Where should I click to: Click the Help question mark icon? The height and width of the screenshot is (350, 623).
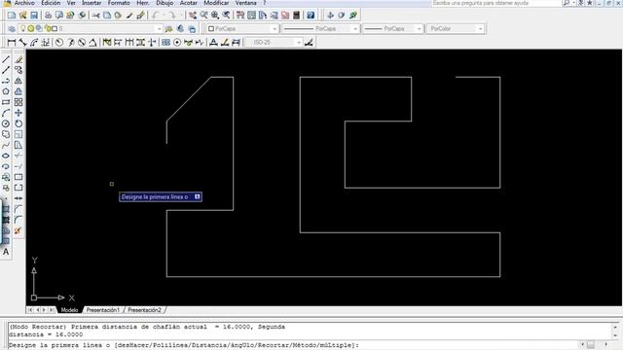pos(311,16)
